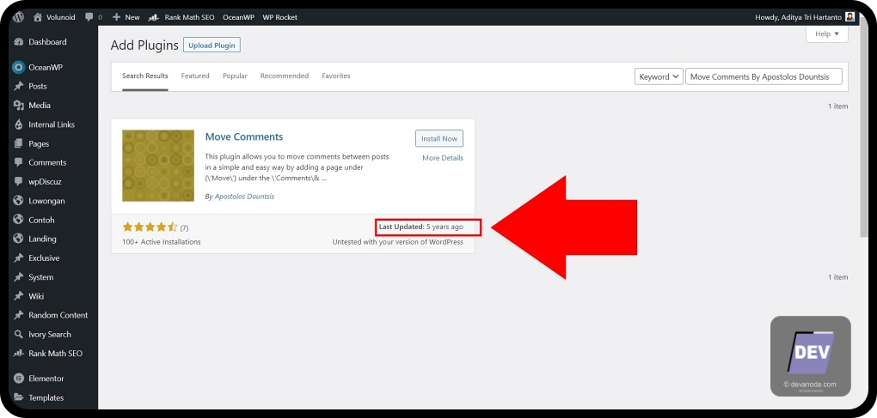Click the Posts pushpin icon

tap(19, 86)
